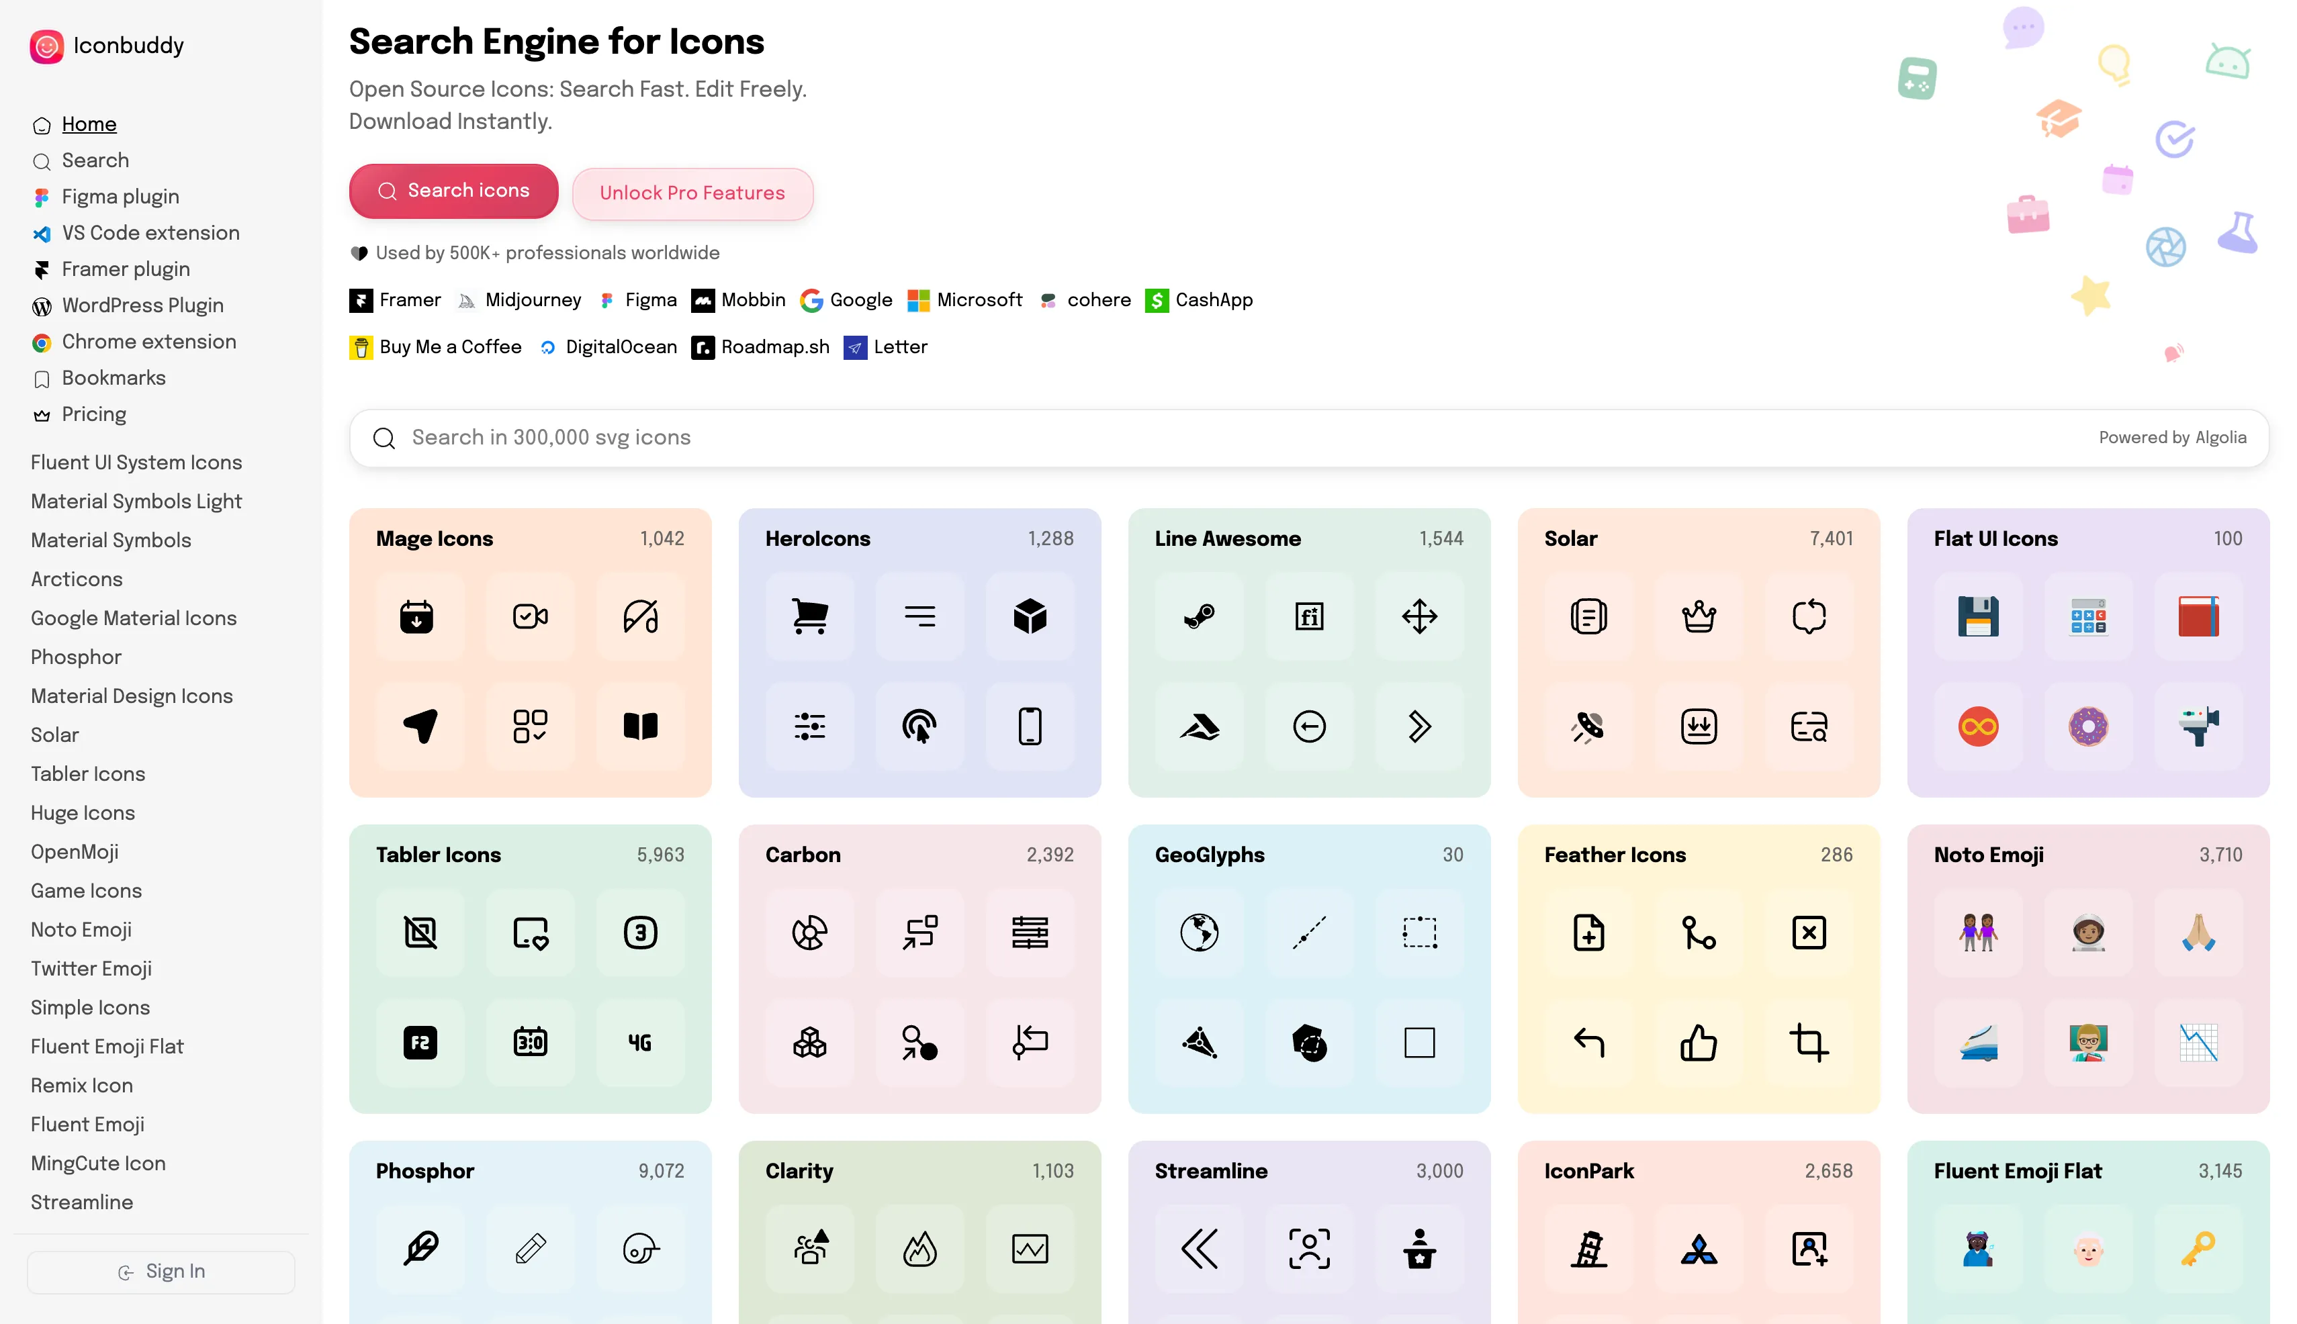
Task: Click the paper plane icon in Mage Icons
Action: pyautogui.click(x=419, y=726)
